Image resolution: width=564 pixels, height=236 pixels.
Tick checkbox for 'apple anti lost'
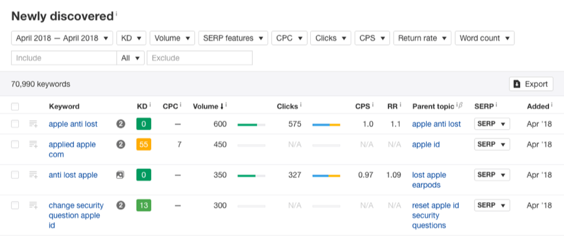[x=15, y=124]
